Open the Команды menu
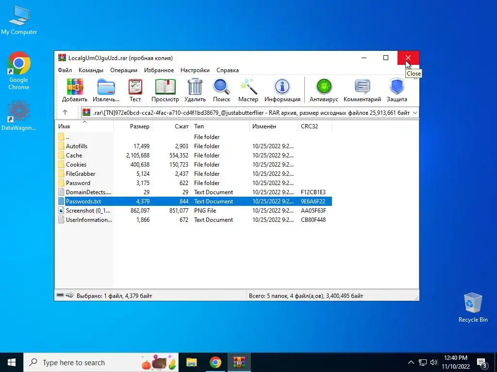Screen dimensions: 497x372 pos(91,70)
